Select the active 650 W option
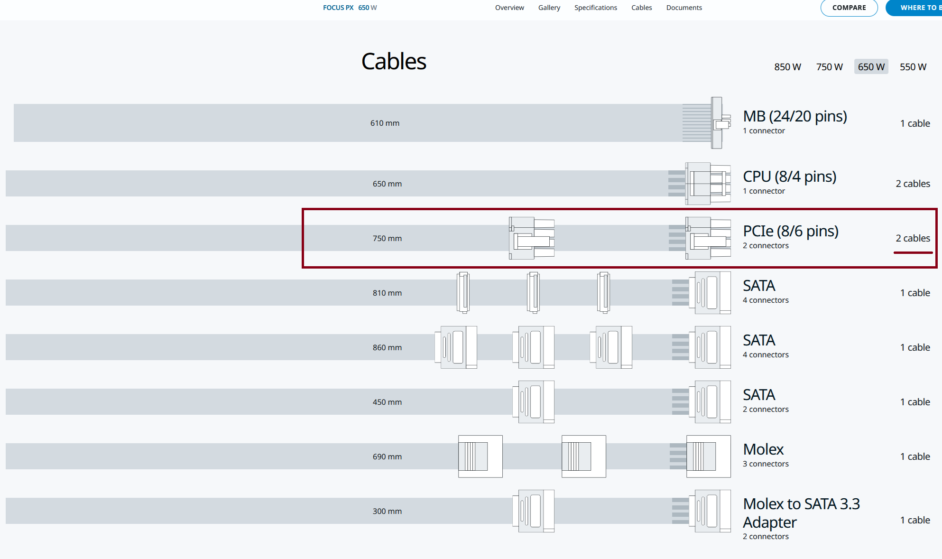Viewport: 942px width, 559px height. [871, 67]
